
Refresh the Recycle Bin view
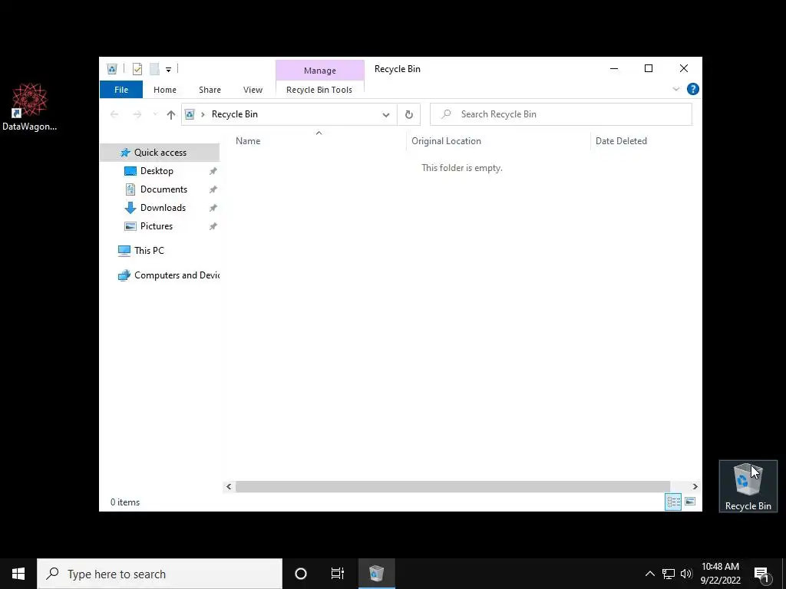(x=409, y=115)
